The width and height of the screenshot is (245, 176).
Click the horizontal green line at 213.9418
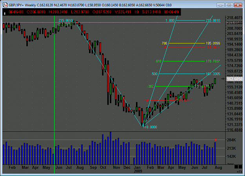[112, 23]
